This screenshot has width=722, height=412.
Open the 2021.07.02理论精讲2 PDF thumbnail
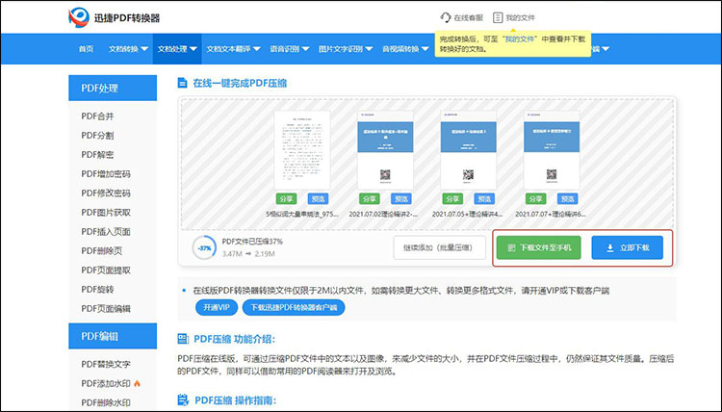385,150
